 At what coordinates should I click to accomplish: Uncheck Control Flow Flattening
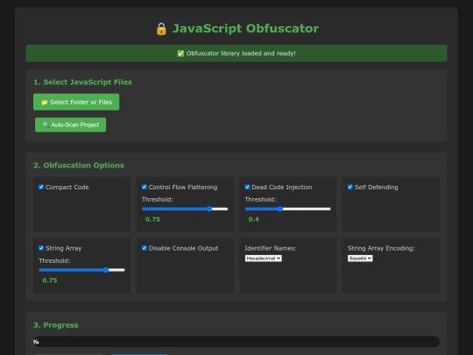point(145,188)
